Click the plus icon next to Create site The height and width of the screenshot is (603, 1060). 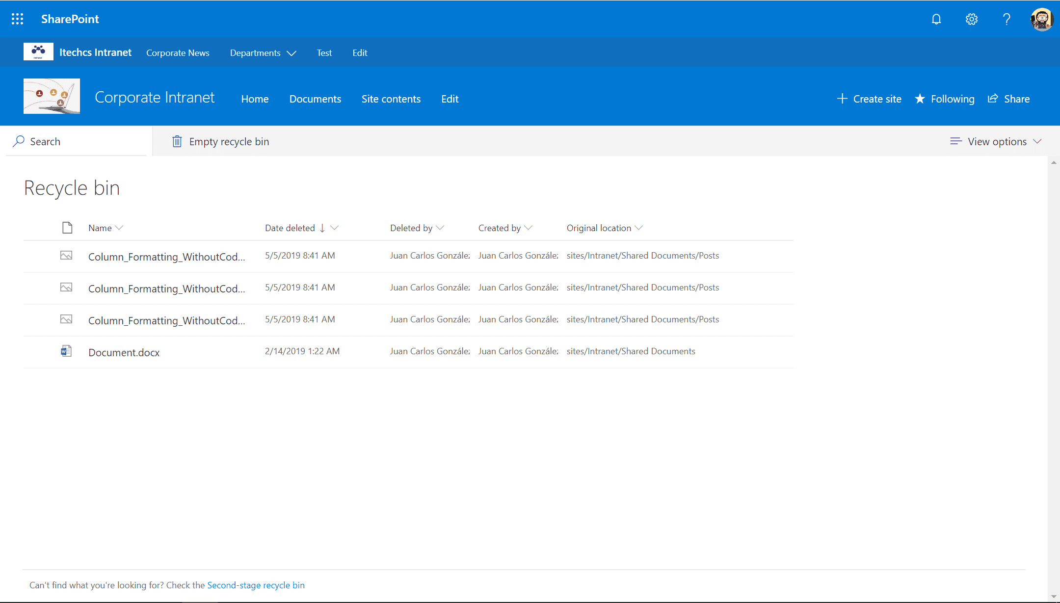[x=842, y=99]
